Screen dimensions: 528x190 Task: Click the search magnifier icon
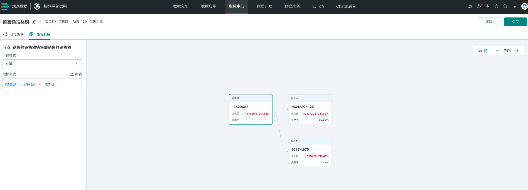coord(505,6)
